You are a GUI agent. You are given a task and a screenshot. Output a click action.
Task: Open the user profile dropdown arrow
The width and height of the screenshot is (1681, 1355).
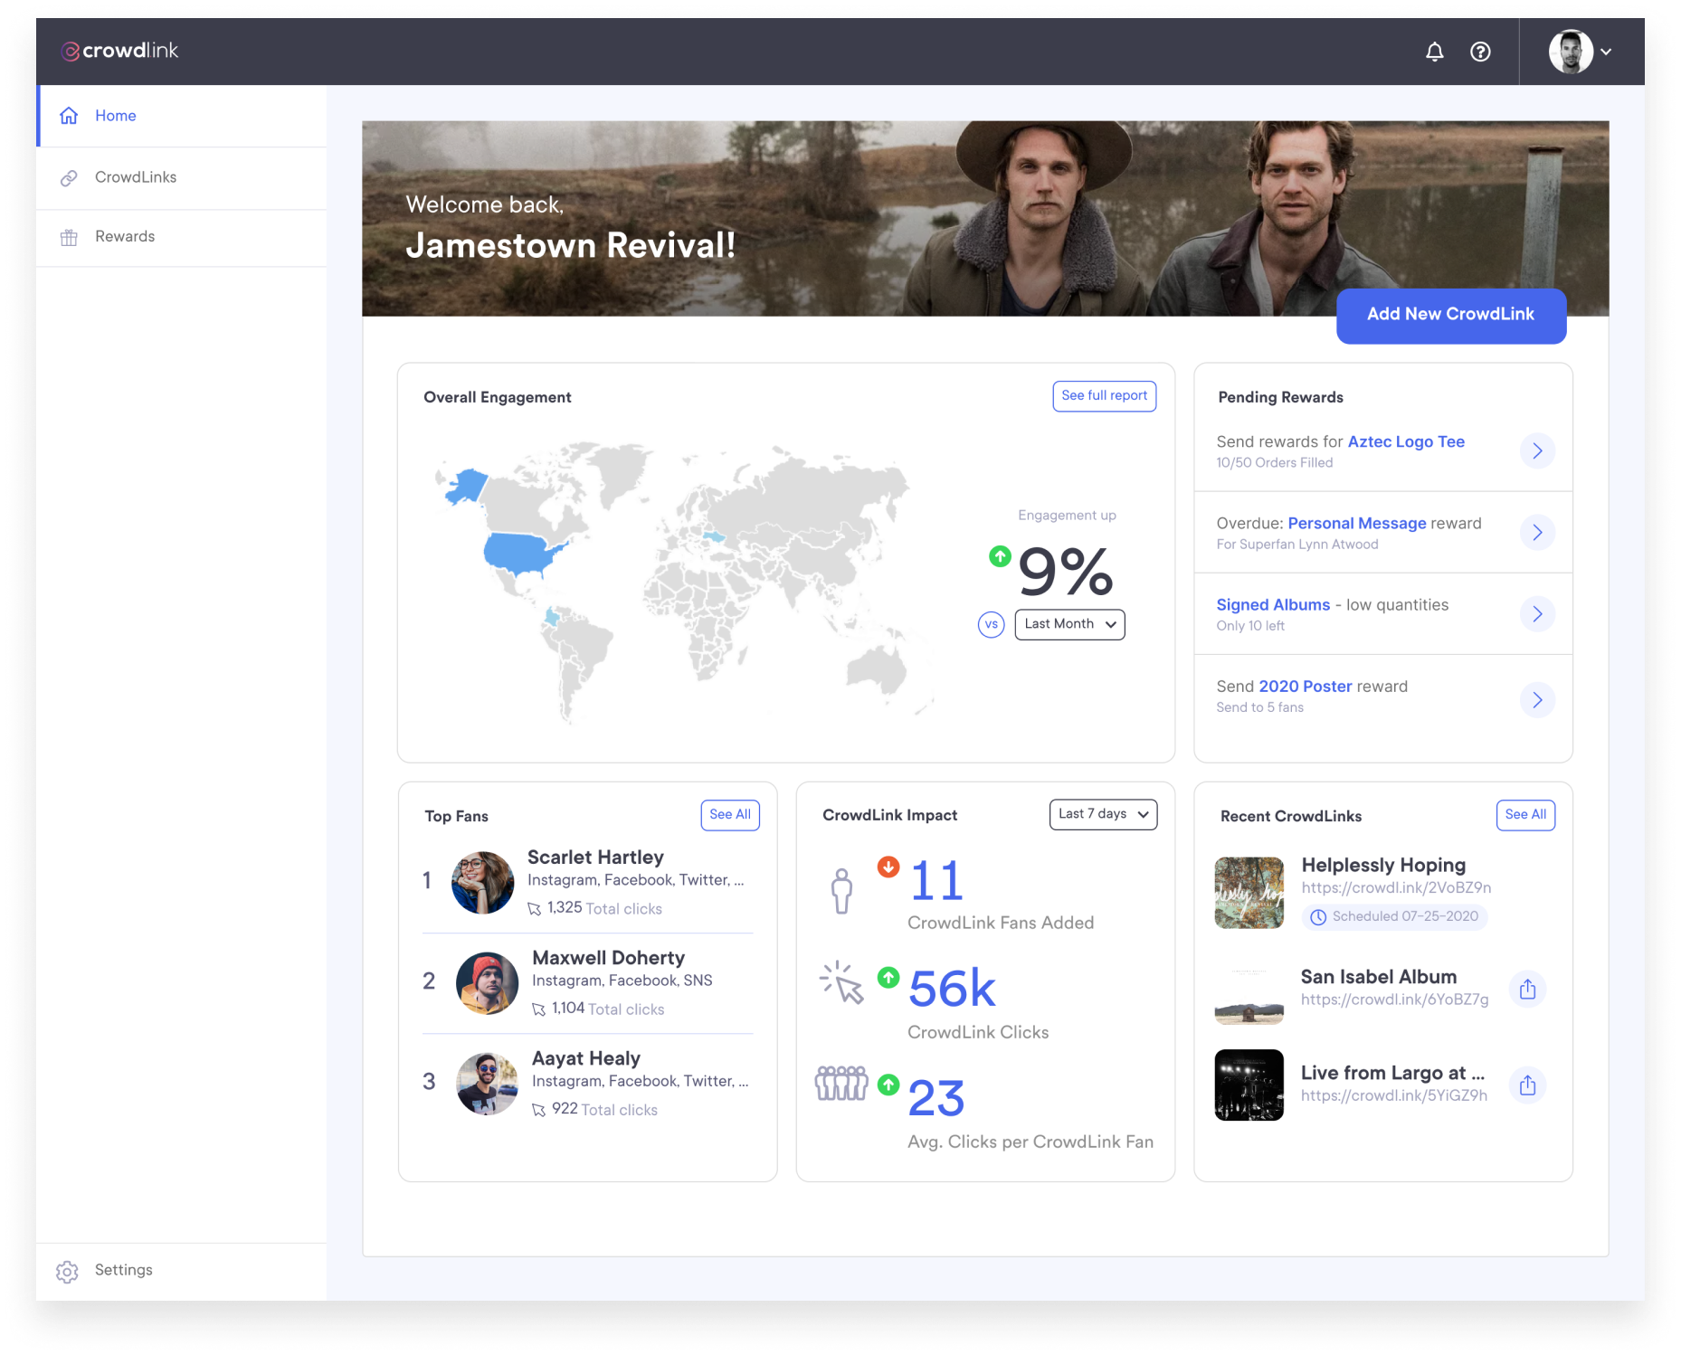(x=1606, y=52)
